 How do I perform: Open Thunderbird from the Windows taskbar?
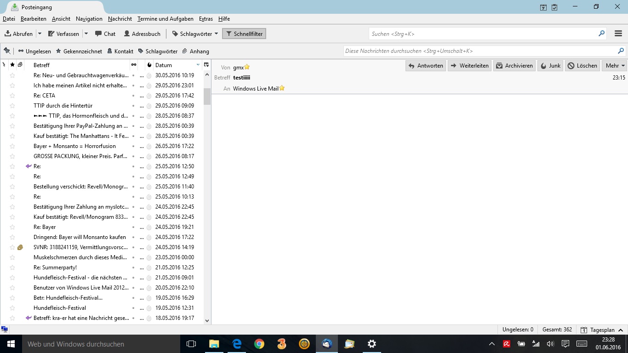point(327,344)
